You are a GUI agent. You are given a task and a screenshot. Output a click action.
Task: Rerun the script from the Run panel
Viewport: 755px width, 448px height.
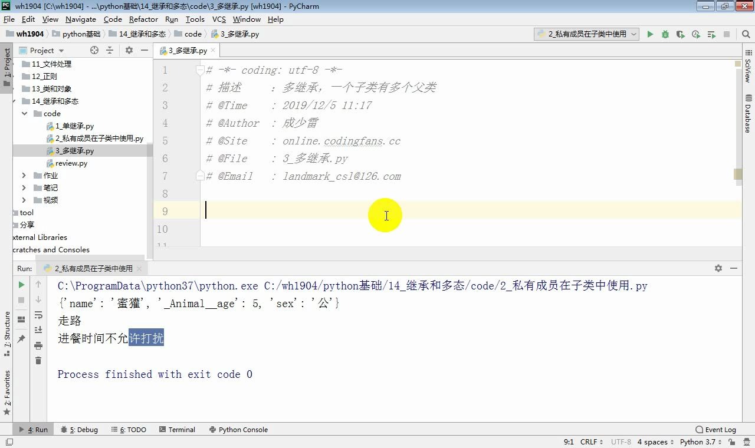pyautogui.click(x=21, y=285)
